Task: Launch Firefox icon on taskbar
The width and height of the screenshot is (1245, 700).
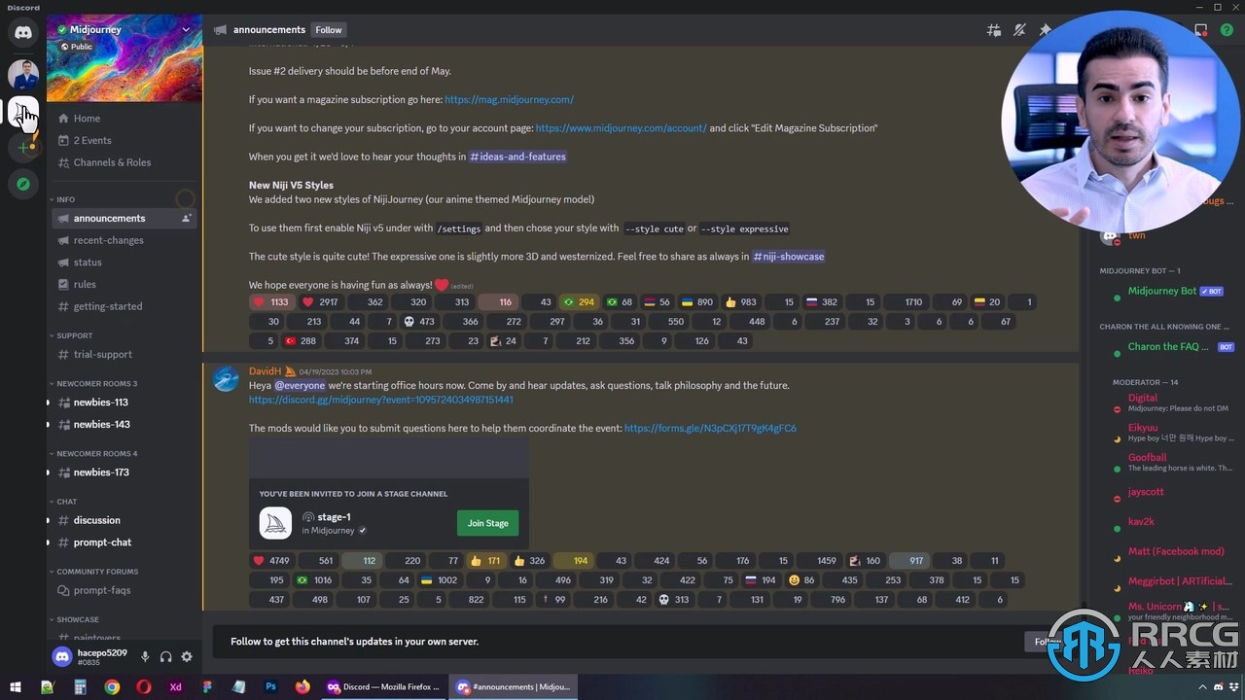Action: [302, 687]
